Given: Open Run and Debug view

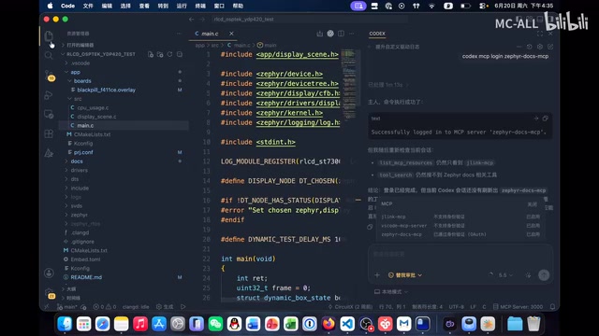Looking at the screenshot, I should [49, 95].
